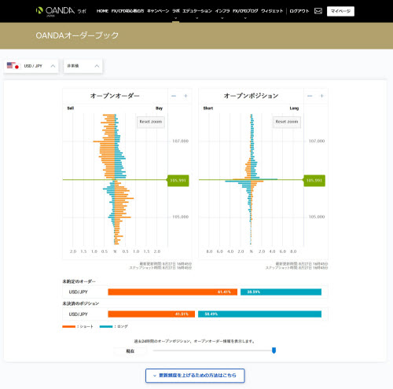Zoom out the Open Orders chart with minus

[174, 96]
